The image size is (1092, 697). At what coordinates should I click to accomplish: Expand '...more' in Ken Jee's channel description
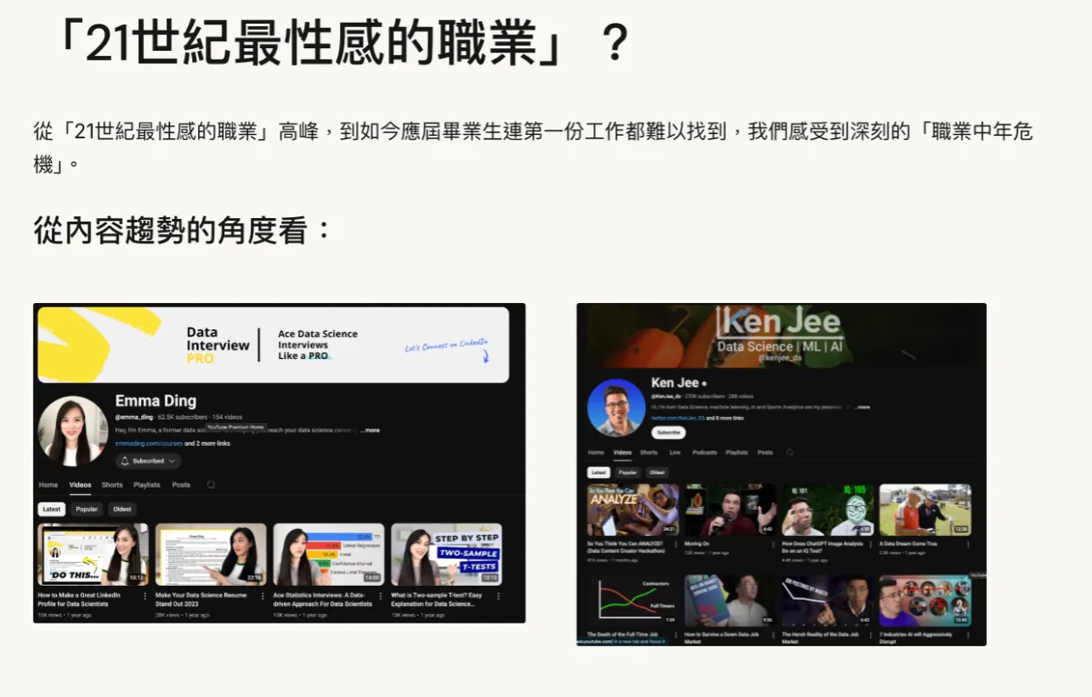tap(862, 407)
